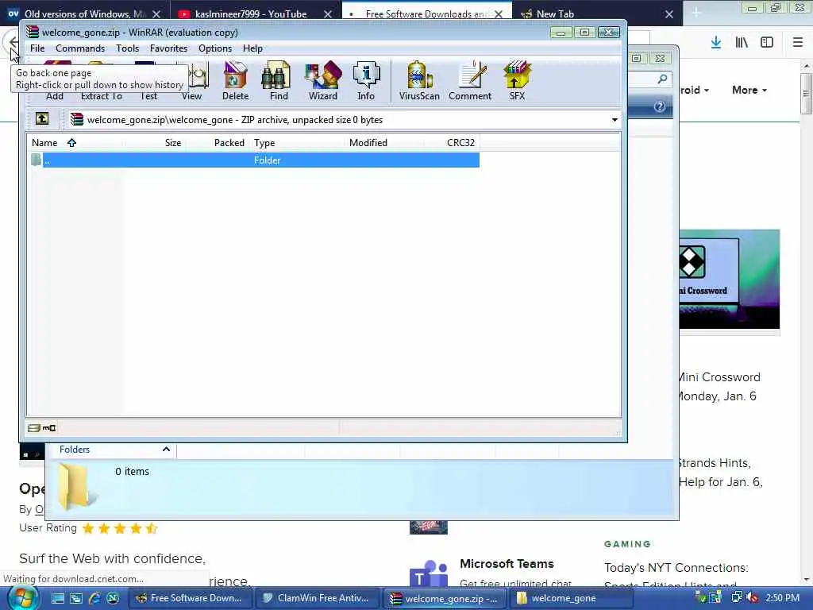This screenshot has width=813, height=610.
Task: Click the taskbar clock showing 2:50 PM
Action: pos(782,598)
